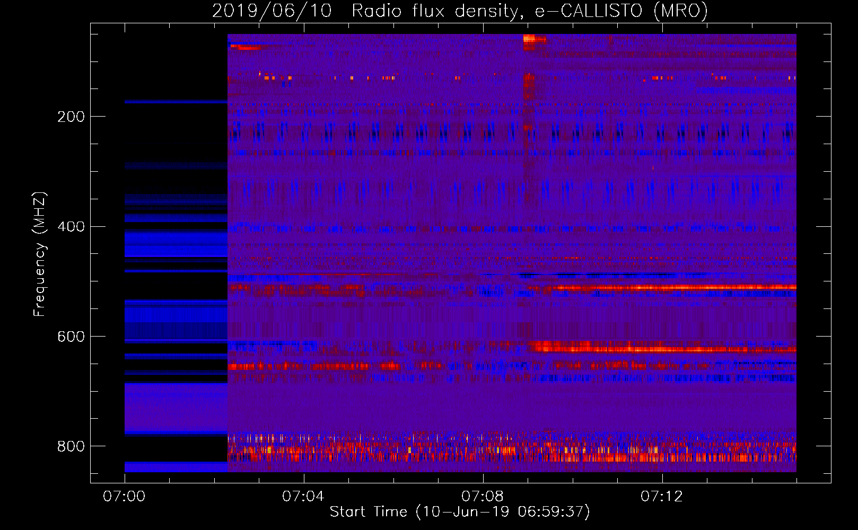The width and height of the screenshot is (858, 530).
Task: Click the 07:00 time tick label
Action: coord(124,497)
